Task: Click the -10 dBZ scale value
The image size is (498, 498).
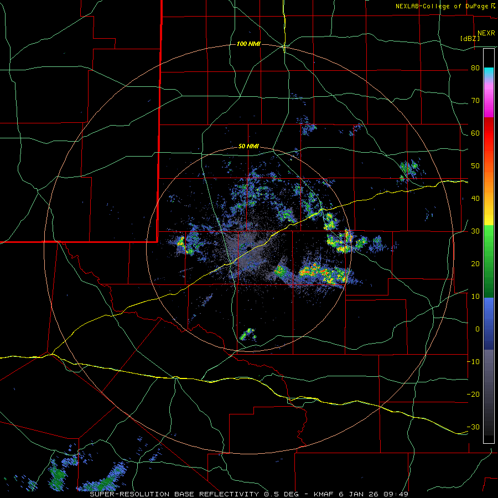Action: tap(473, 362)
